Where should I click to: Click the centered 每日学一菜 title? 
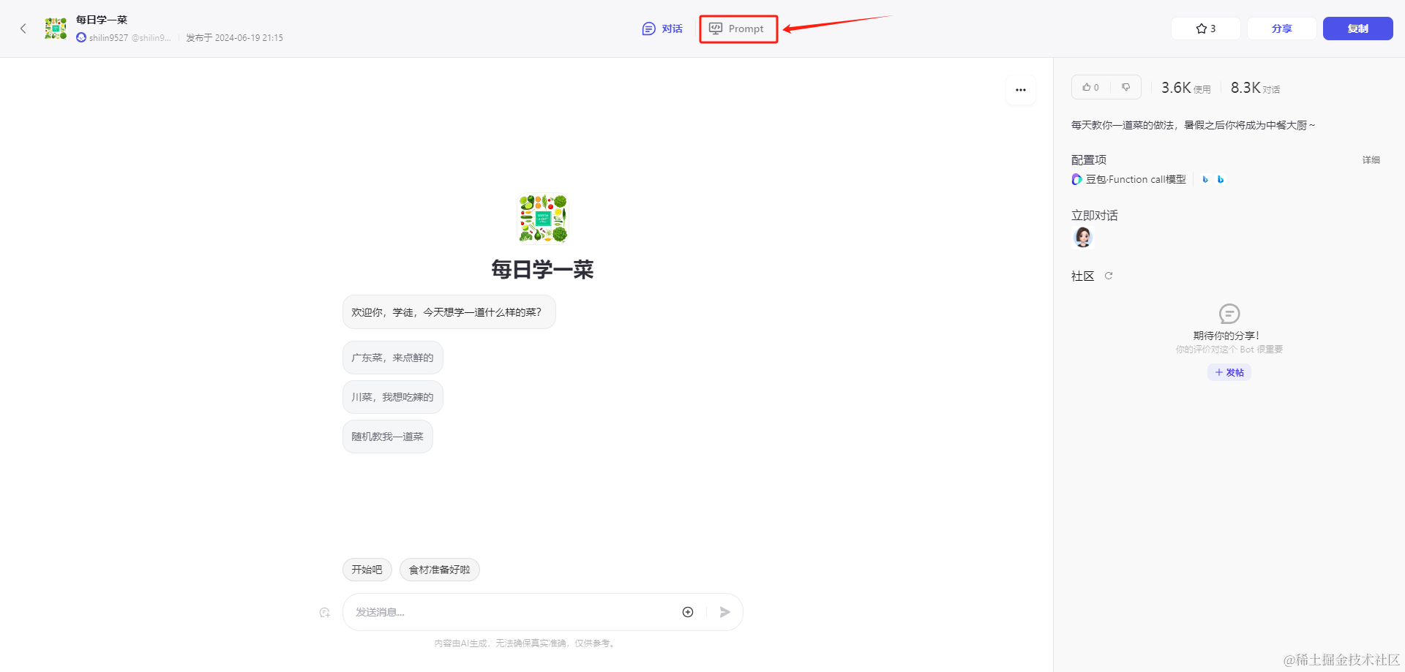tap(542, 270)
